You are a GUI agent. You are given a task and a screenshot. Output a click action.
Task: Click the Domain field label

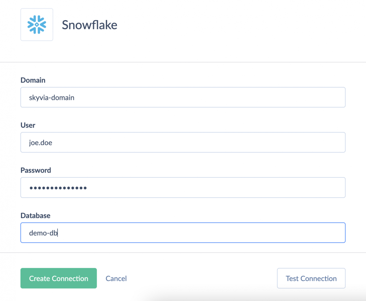[33, 80]
